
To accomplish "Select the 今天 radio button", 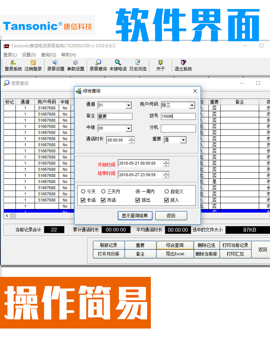I will click(x=83, y=191).
